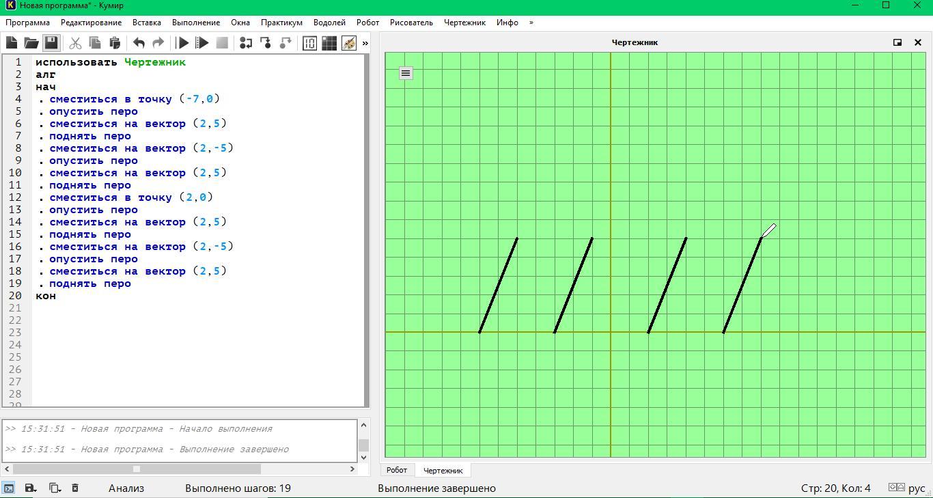Expand the overflow menu bar chevron
Viewport: 933px width, 498px height.
click(531, 23)
